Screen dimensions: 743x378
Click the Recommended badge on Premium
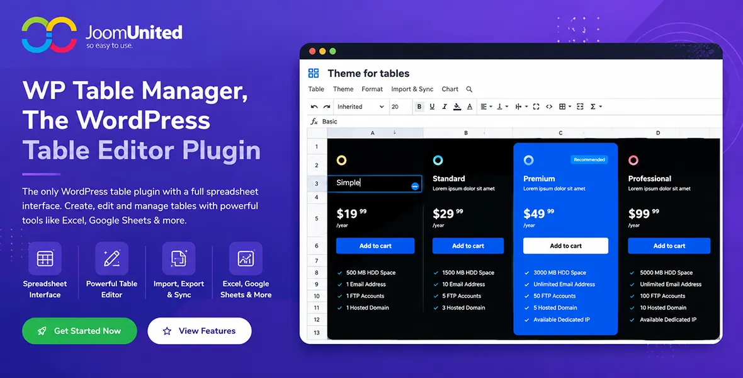[x=589, y=160]
